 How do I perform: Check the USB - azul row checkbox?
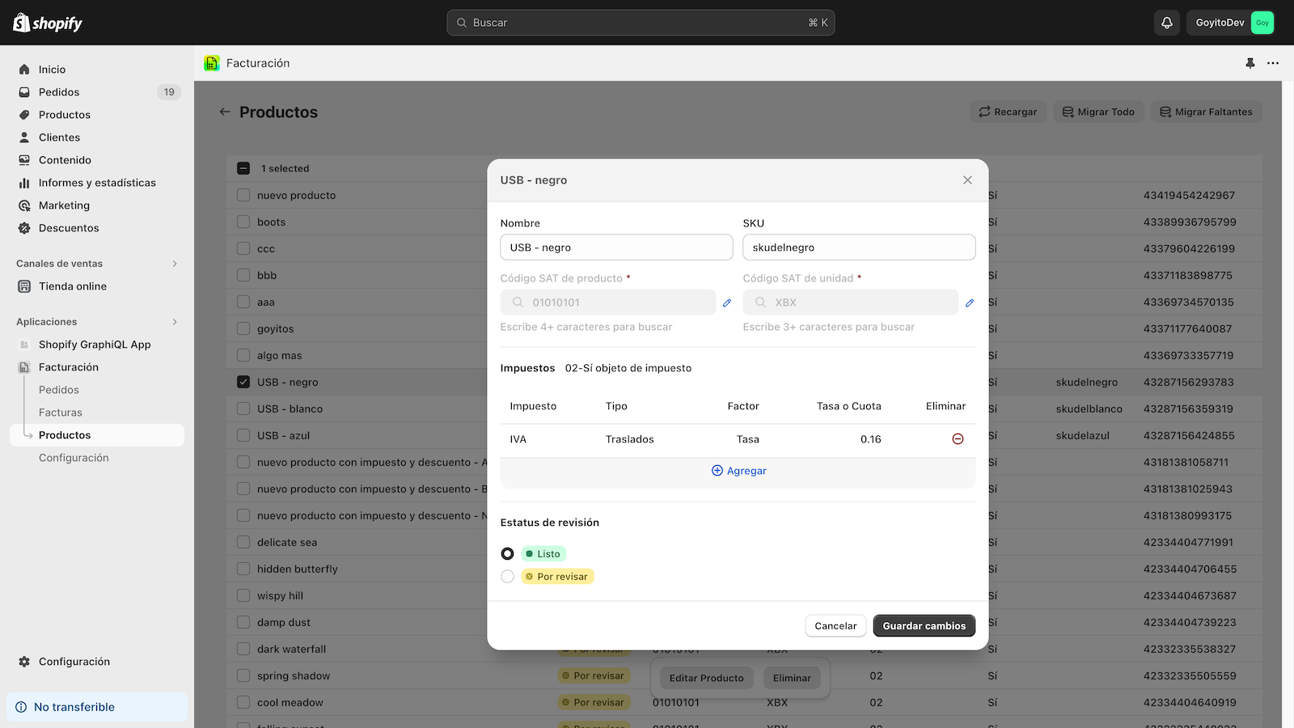[x=243, y=435]
